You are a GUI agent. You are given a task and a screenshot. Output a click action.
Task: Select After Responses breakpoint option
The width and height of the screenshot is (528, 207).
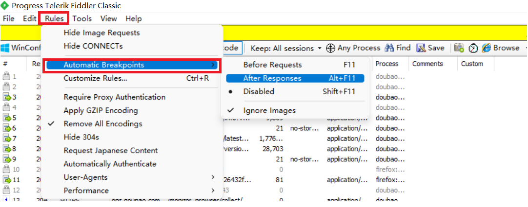[x=295, y=78]
